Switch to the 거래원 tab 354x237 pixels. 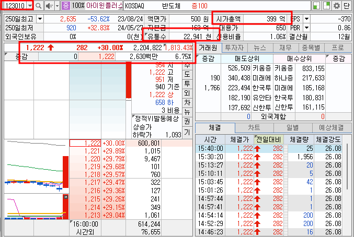[x=208, y=48]
